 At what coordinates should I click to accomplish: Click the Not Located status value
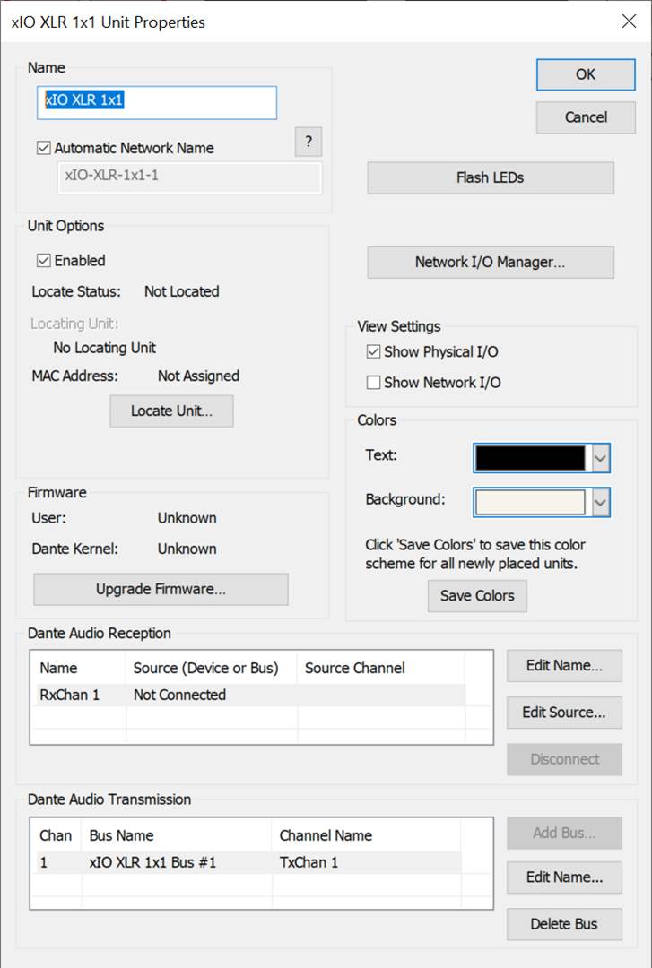click(182, 291)
